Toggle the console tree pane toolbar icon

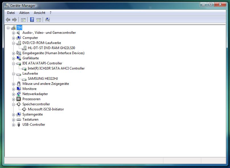click(x=23, y=20)
